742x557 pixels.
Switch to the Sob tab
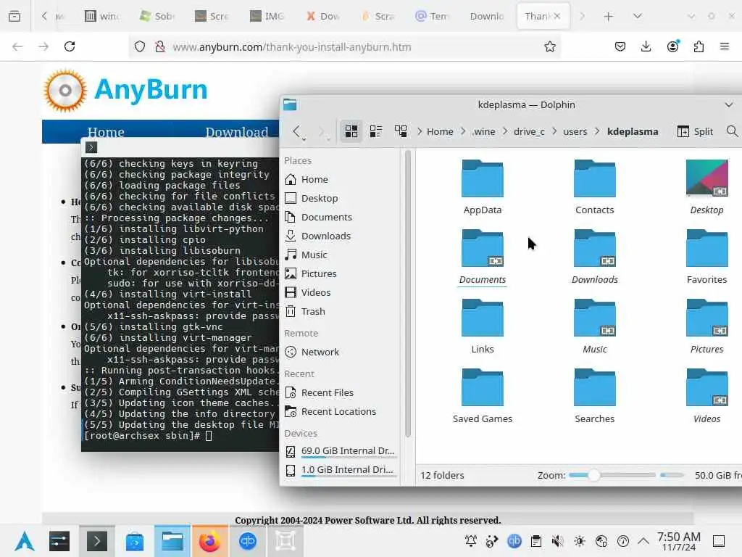click(157, 16)
